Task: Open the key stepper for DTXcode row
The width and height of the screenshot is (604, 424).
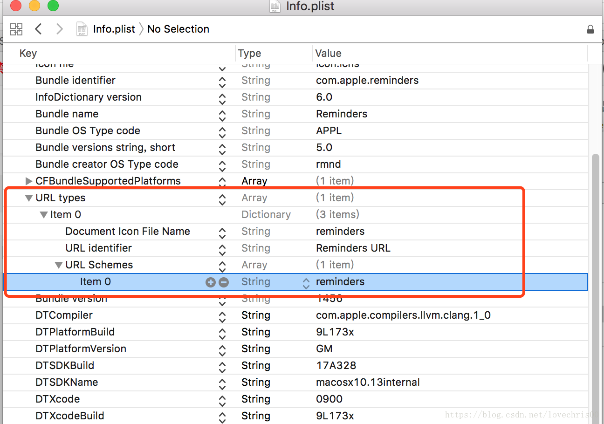Action: pyautogui.click(x=222, y=401)
